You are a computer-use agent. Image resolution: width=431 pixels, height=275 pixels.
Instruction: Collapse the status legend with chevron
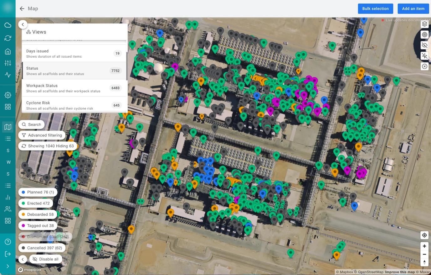click(23, 259)
